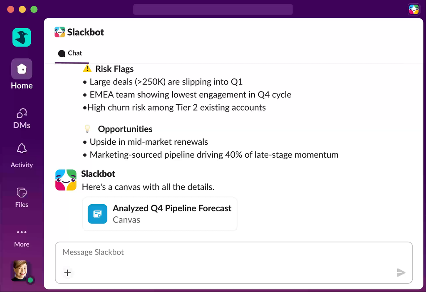This screenshot has width=426, height=292.
Task: Click the More ellipsis icon
Action: tap(22, 232)
